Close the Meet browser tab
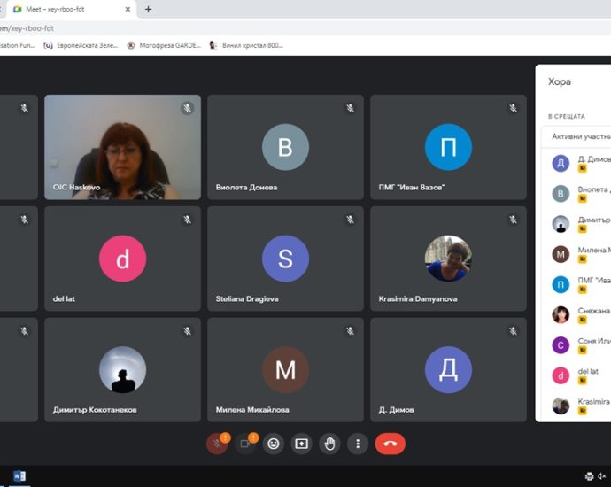611x487 pixels. click(128, 9)
